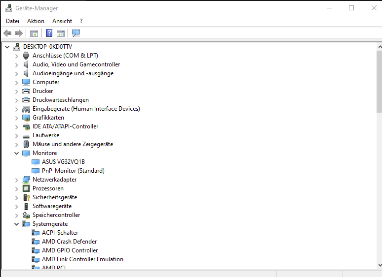
Task: Click the Audio, Video und Gamecontroller speaker icon
Action: coord(26,64)
